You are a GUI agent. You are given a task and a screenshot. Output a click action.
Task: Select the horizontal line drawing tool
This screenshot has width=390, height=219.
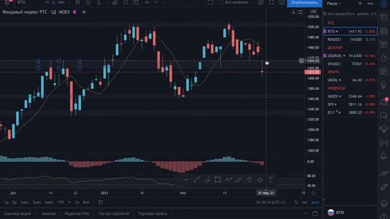coord(186,180)
